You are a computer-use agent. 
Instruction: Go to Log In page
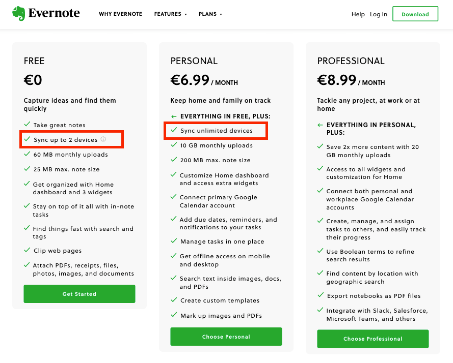(x=379, y=14)
